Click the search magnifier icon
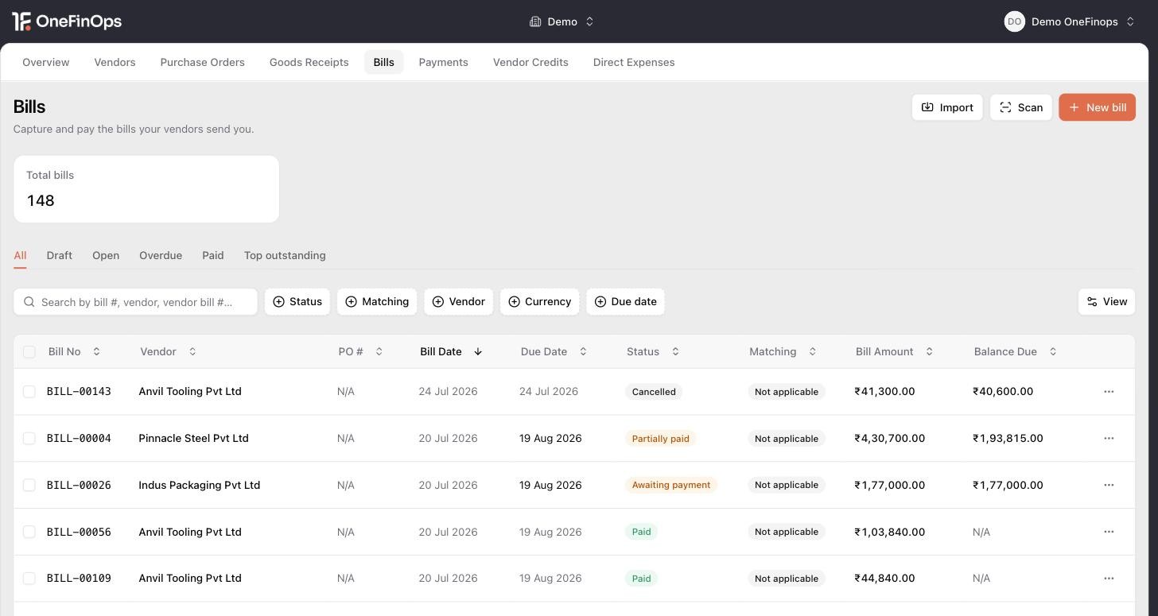1158x616 pixels. pyautogui.click(x=29, y=302)
